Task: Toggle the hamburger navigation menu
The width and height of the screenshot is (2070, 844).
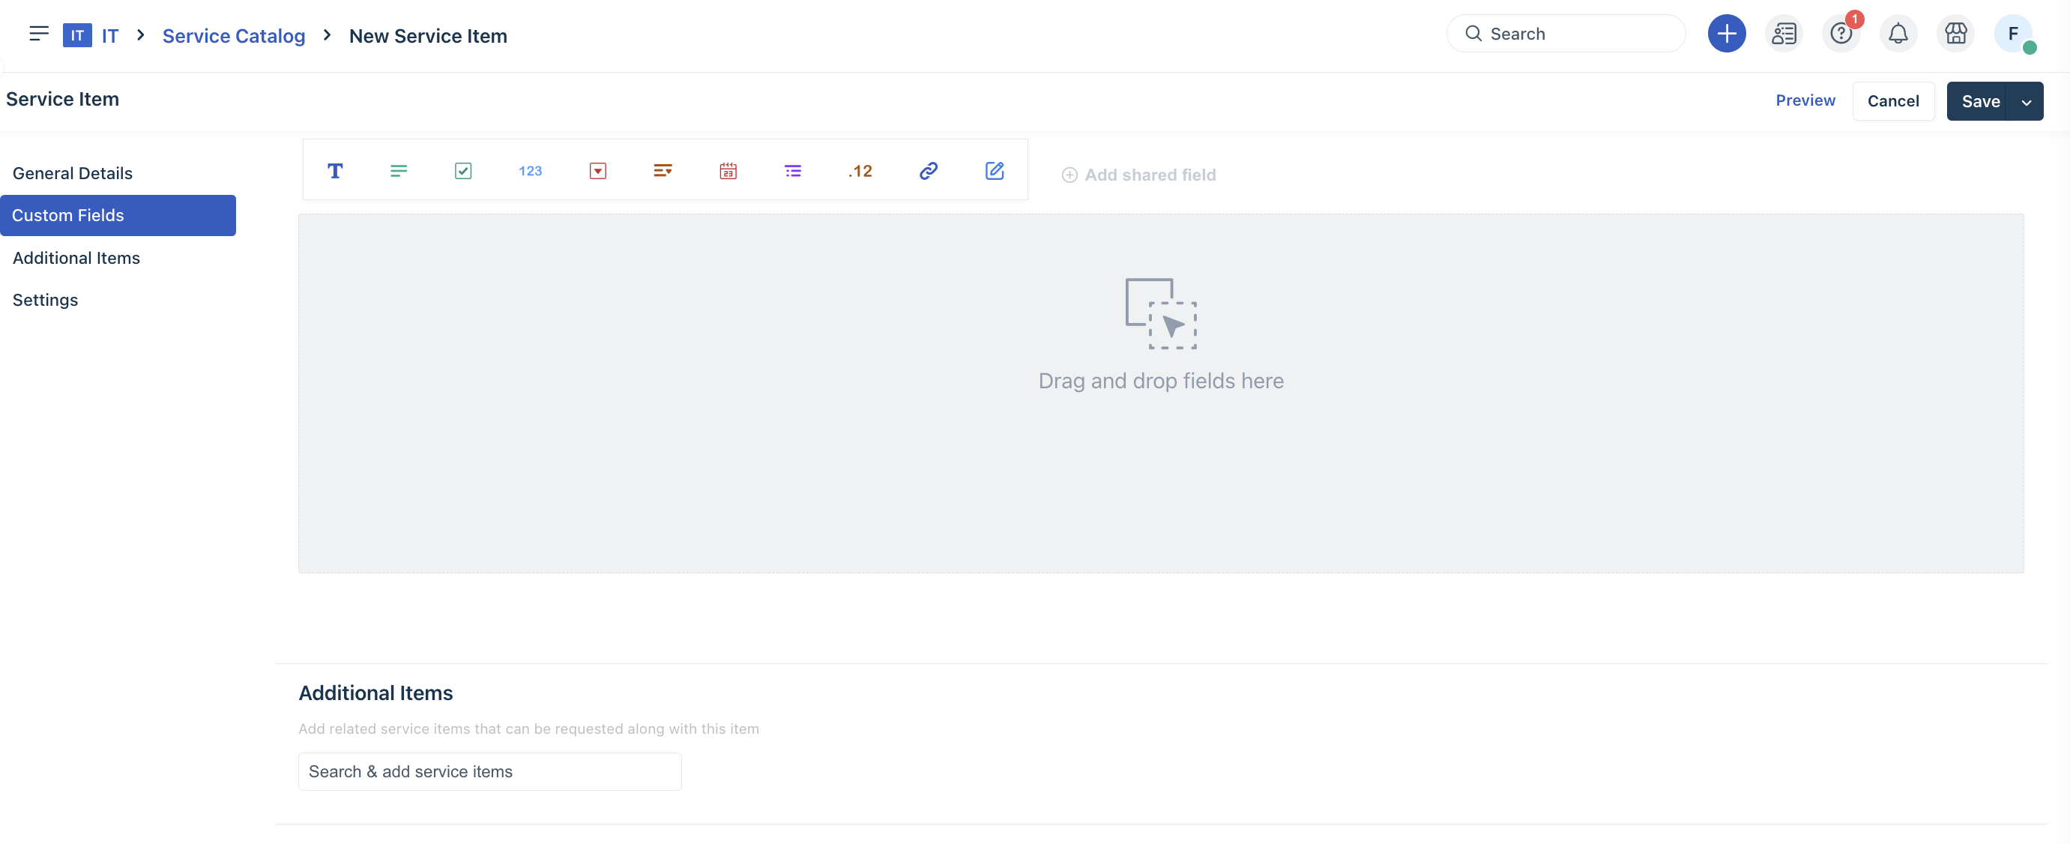Action: pos(38,34)
